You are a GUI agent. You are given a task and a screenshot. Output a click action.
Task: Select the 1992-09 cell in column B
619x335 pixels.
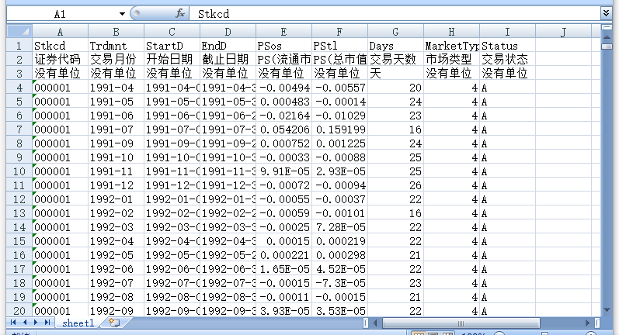click(x=116, y=311)
